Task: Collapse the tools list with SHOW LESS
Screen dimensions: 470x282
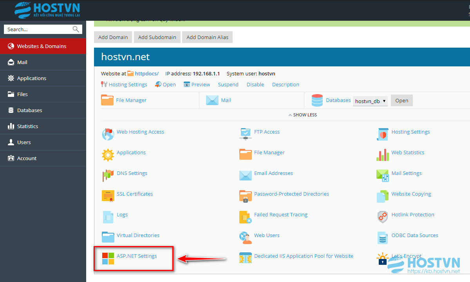Action: click(x=303, y=115)
